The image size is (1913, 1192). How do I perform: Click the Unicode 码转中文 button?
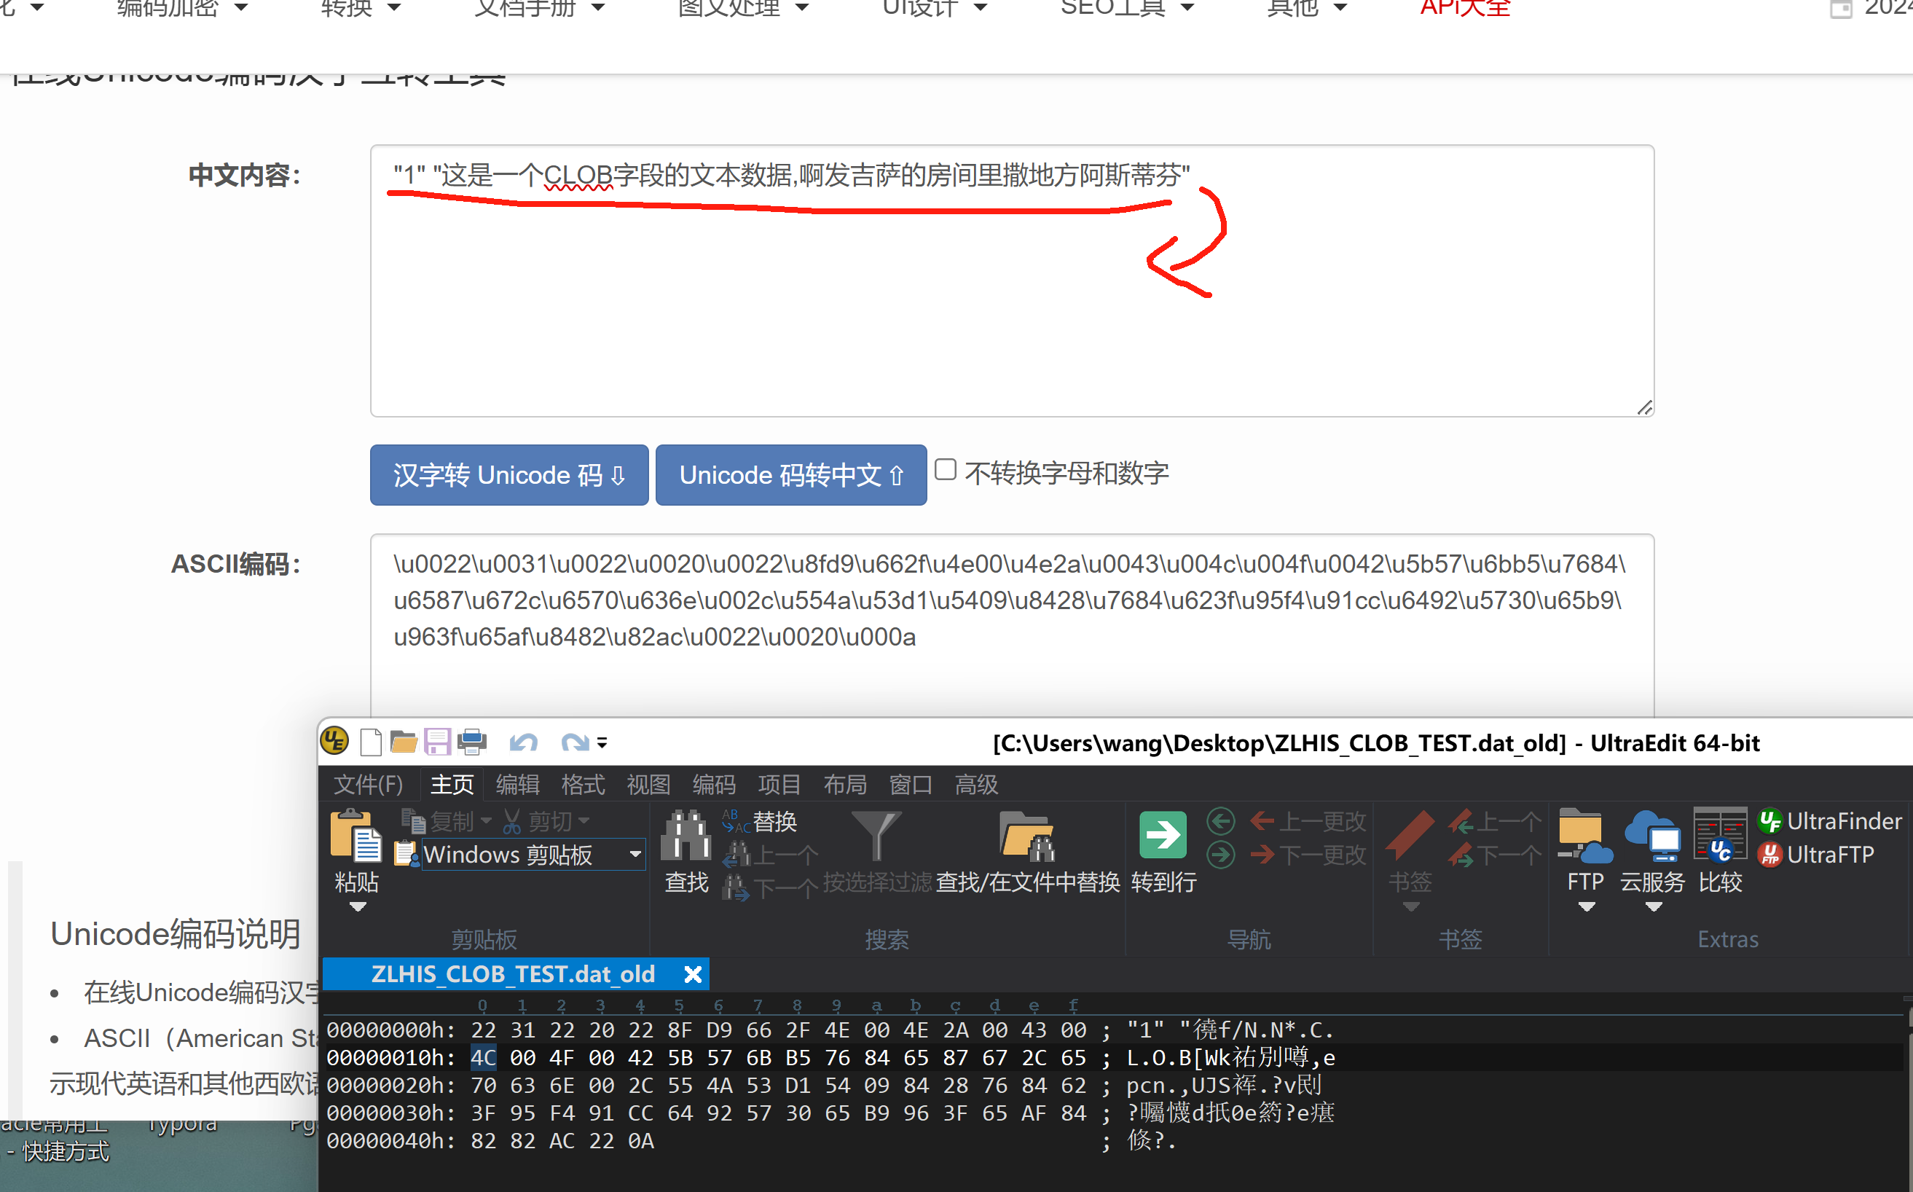pos(790,475)
